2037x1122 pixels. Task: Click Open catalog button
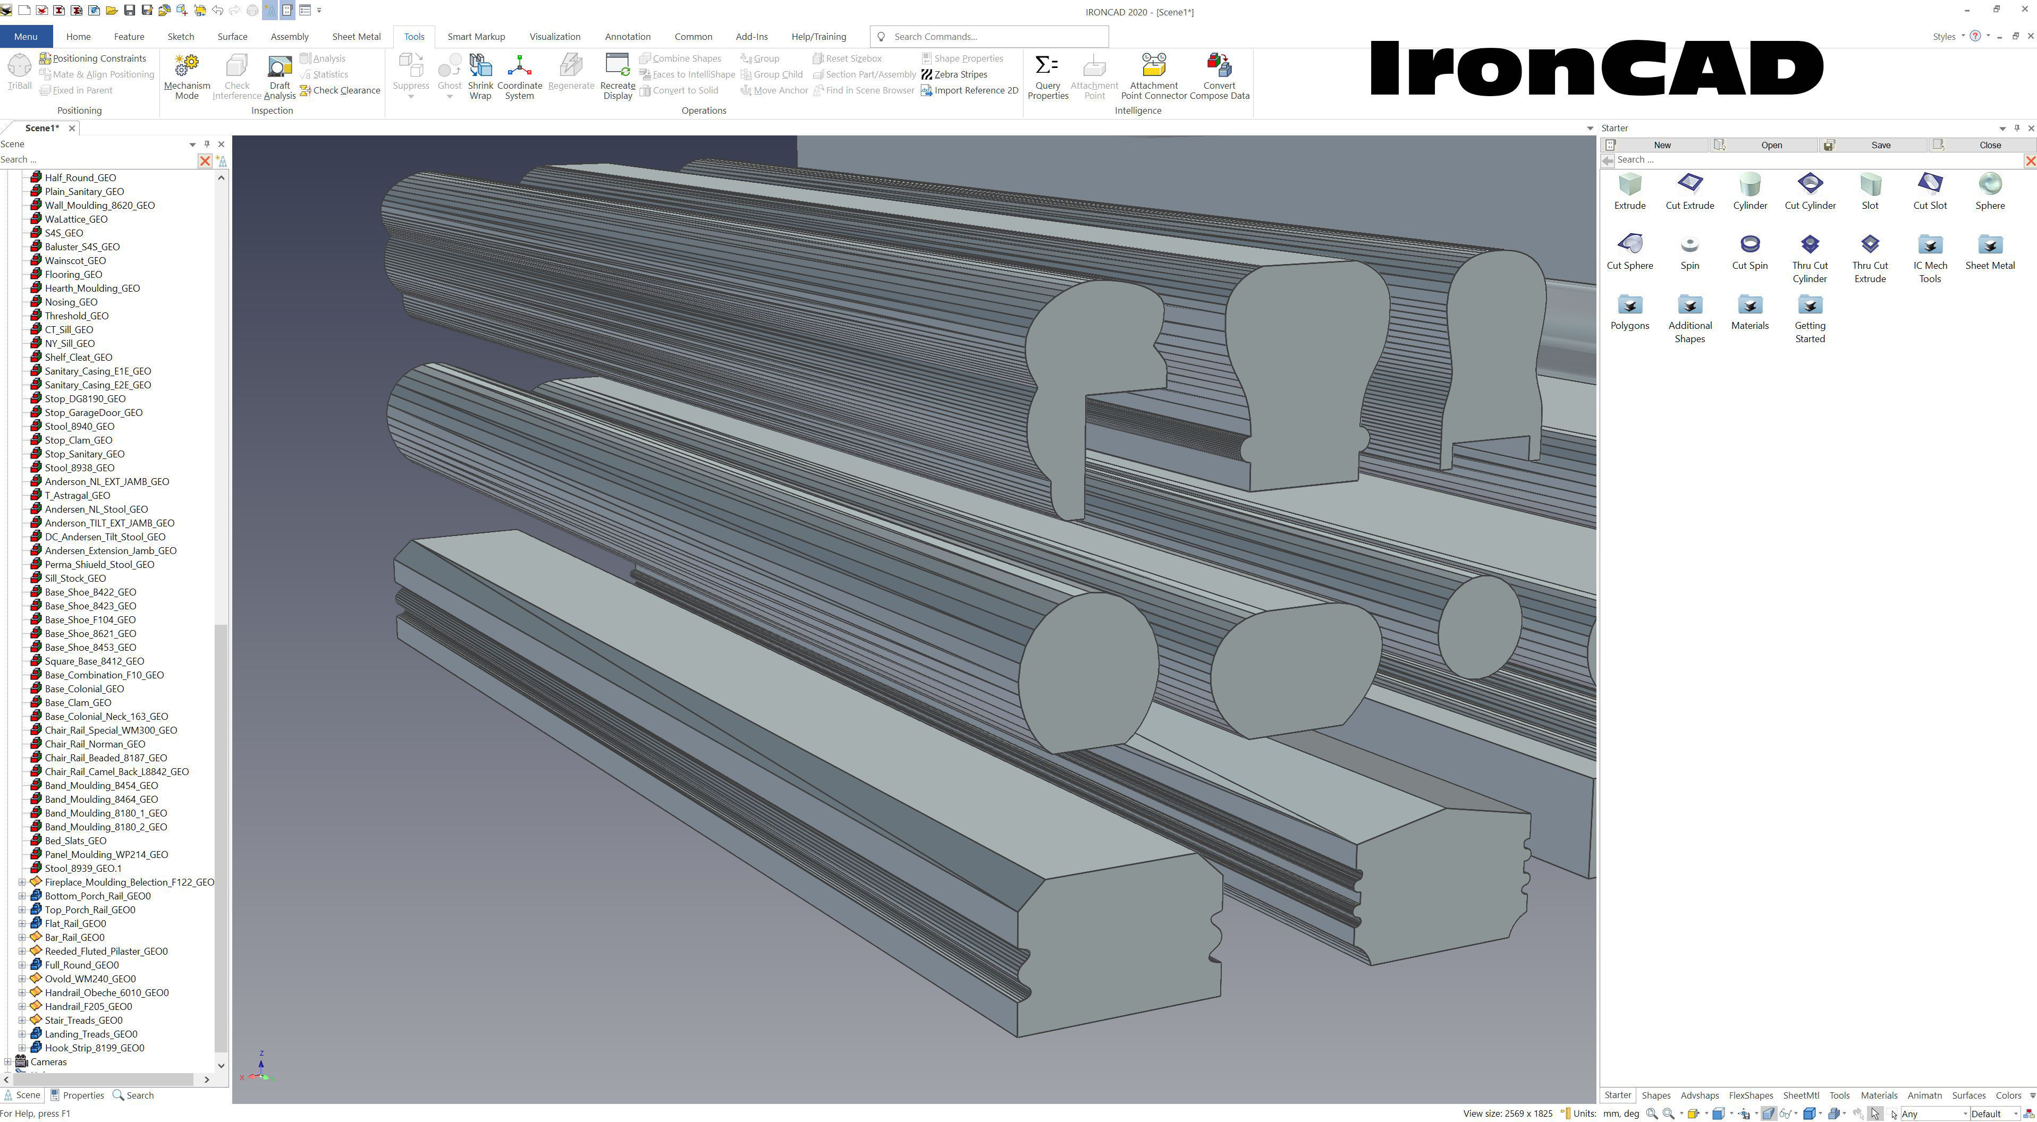tap(1764, 144)
